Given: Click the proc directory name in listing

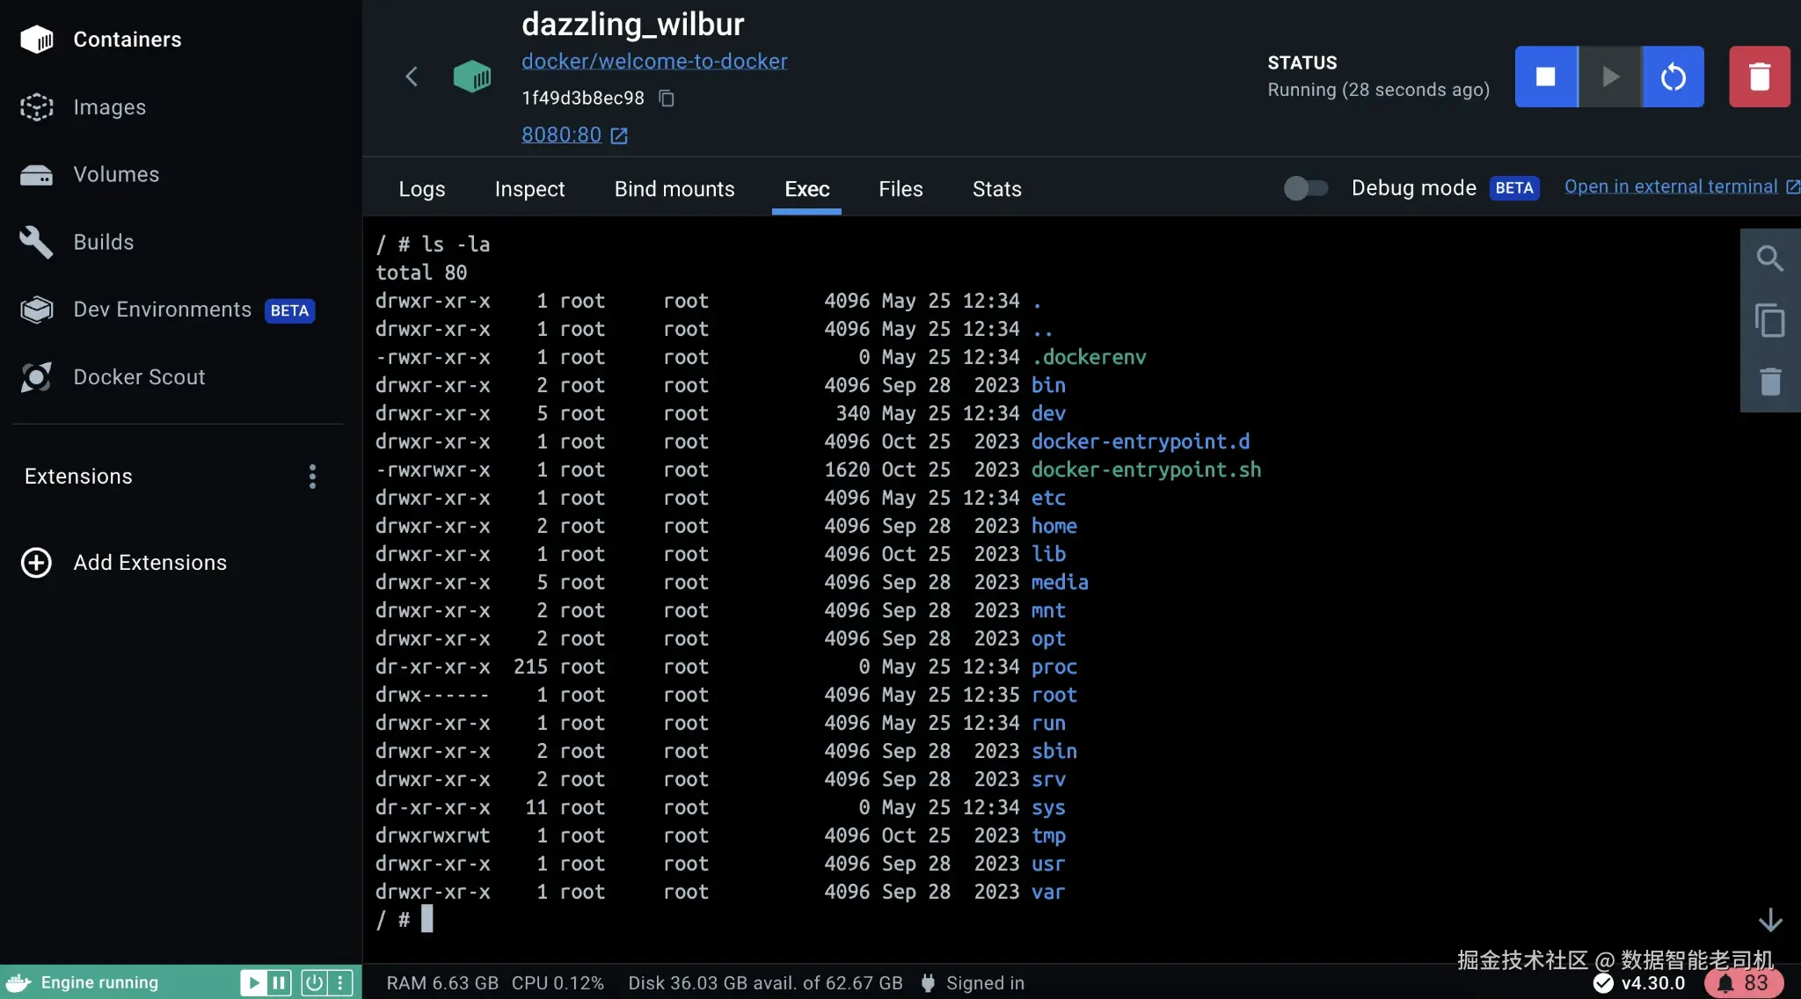Looking at the screenshot, I should tap(1054, 667).
